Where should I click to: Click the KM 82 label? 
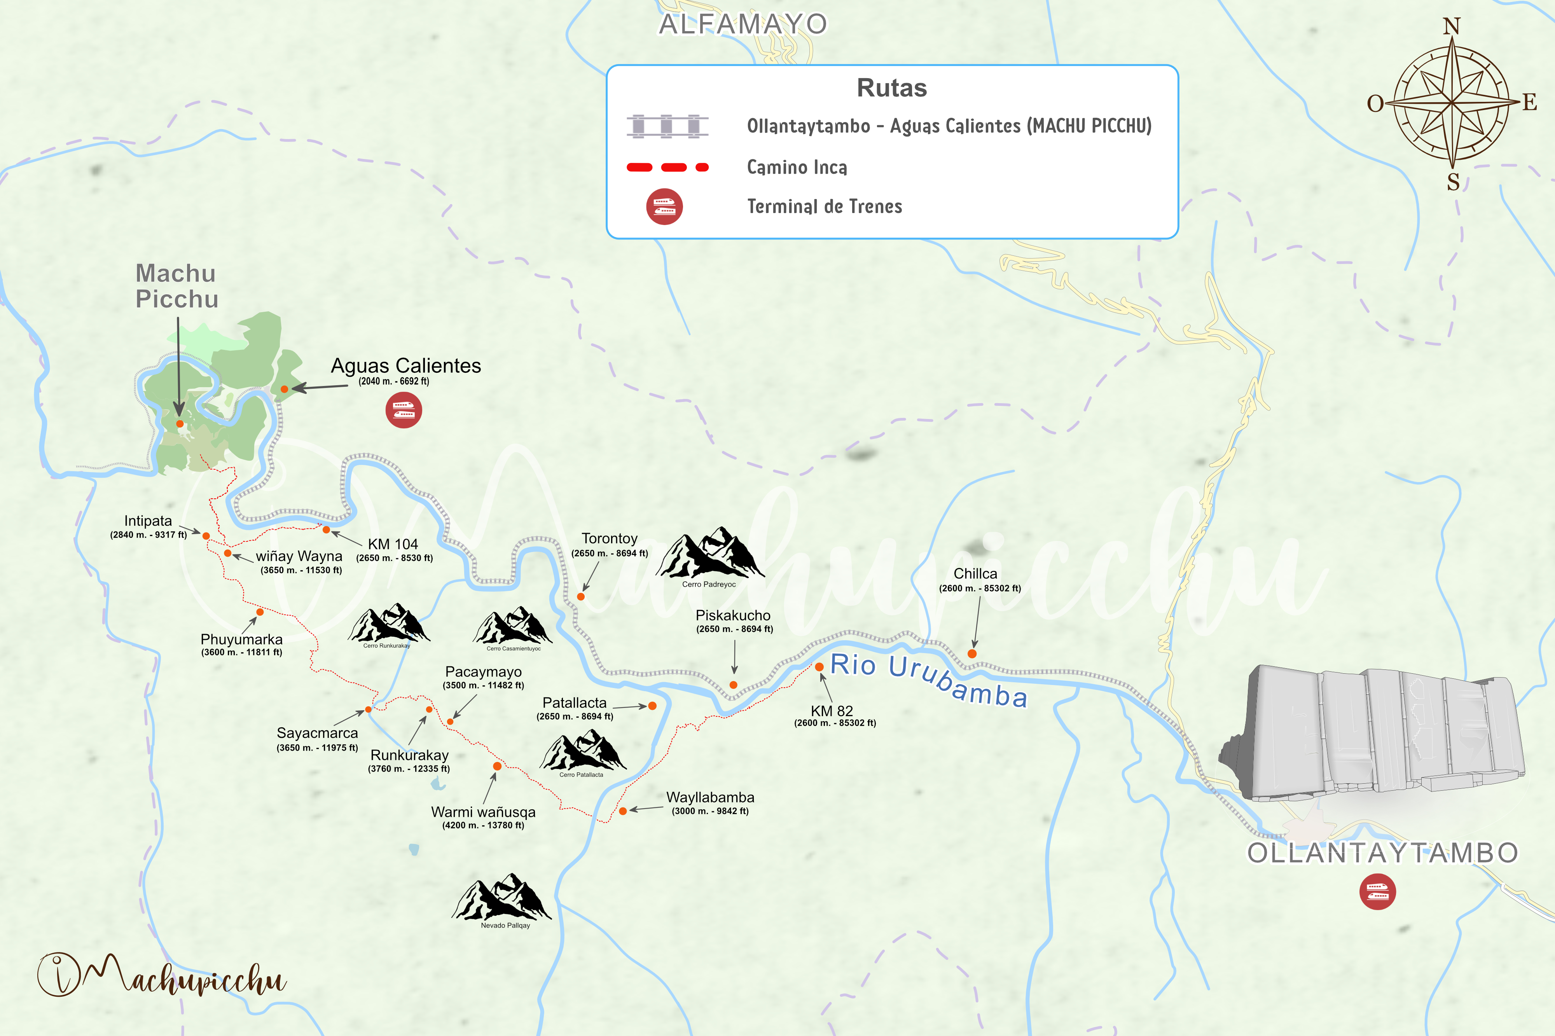[x=832, y=711]
